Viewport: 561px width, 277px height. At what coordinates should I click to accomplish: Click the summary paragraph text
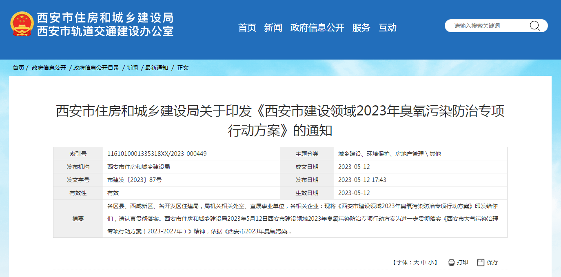point(303,219)
